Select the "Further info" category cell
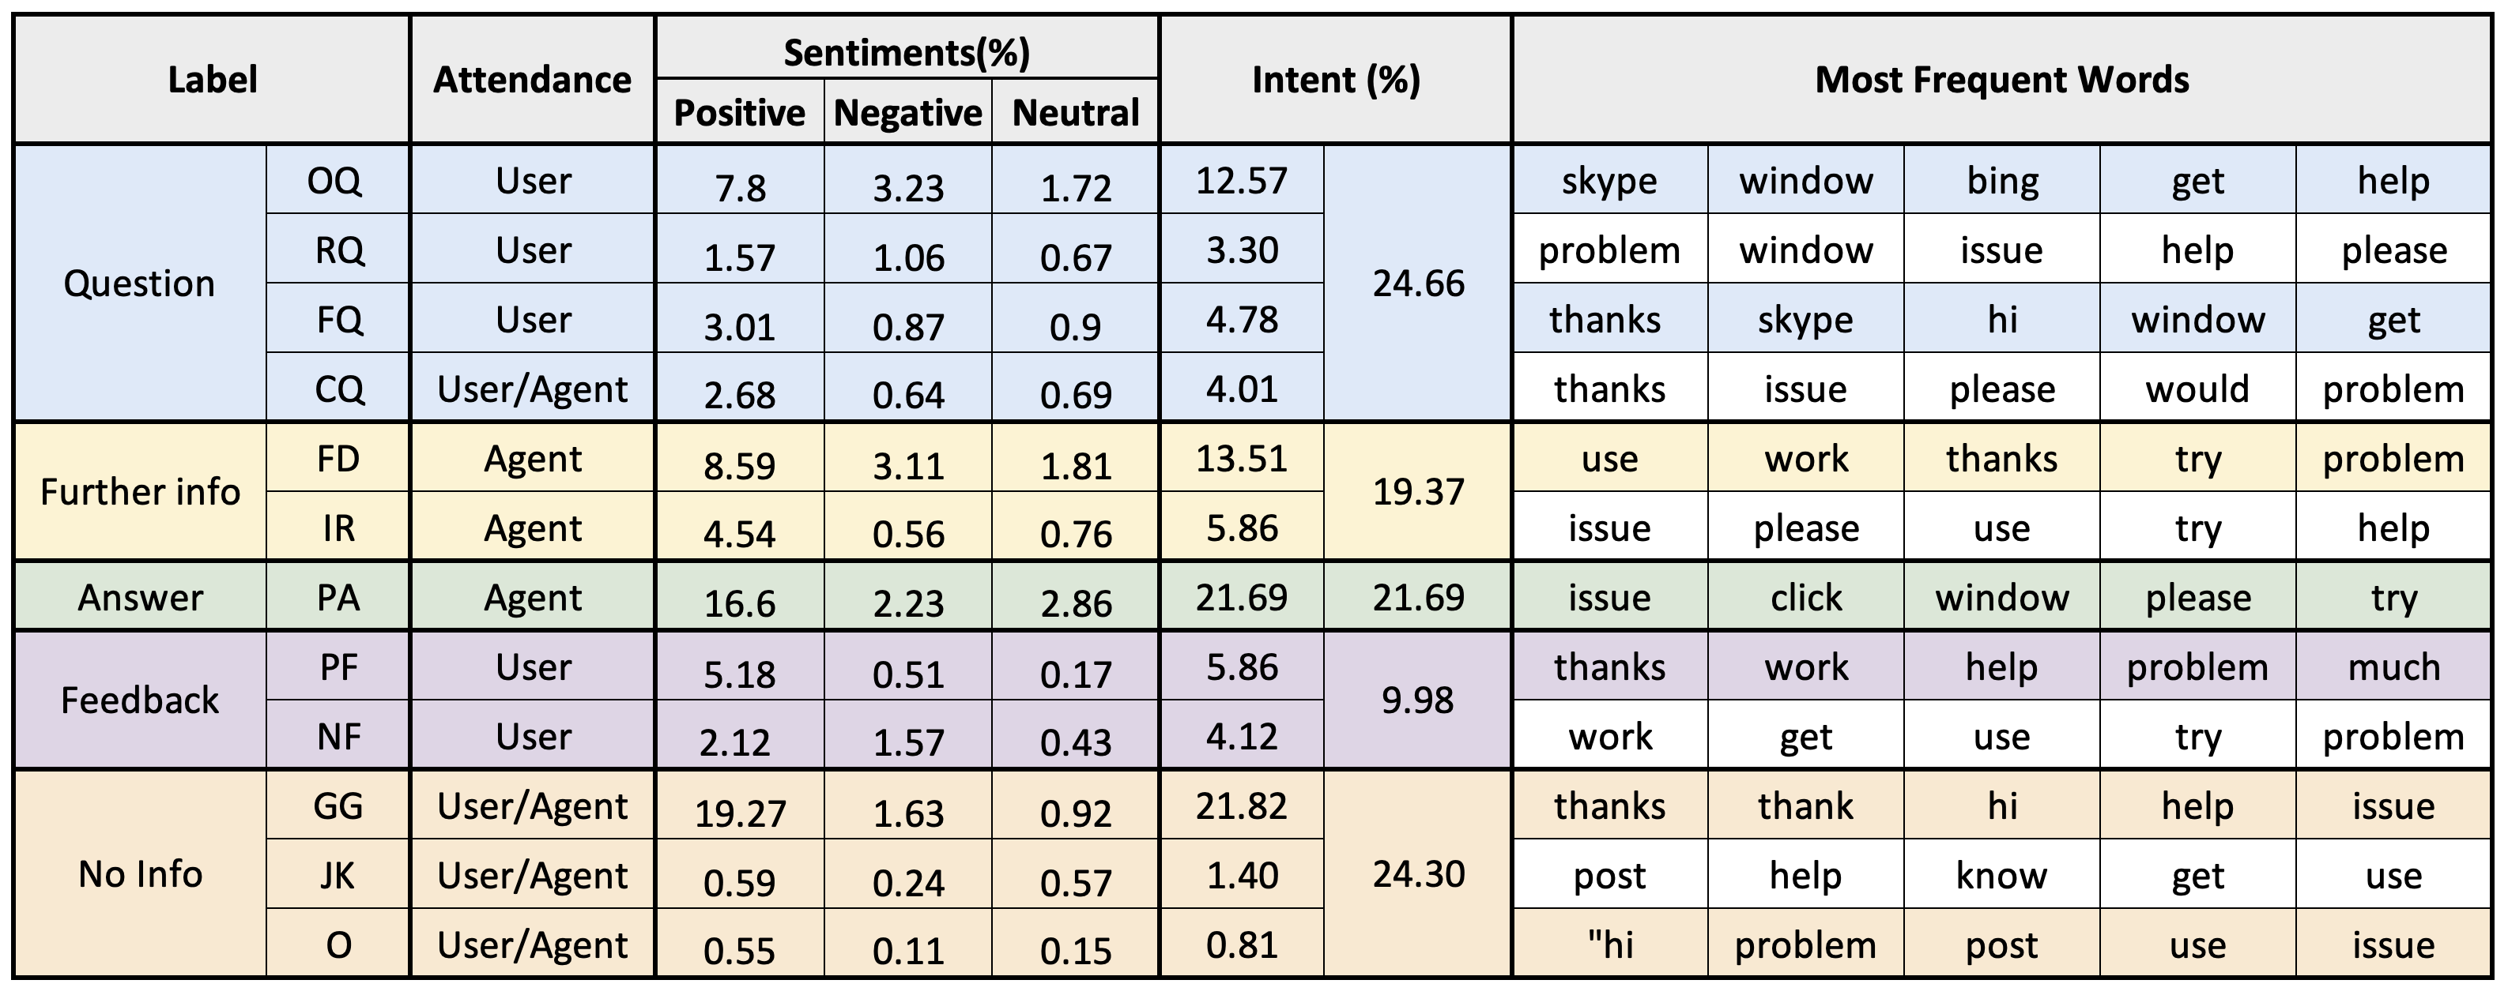The height and width of the screenshot is (995, 2508). tap(139, 491)
